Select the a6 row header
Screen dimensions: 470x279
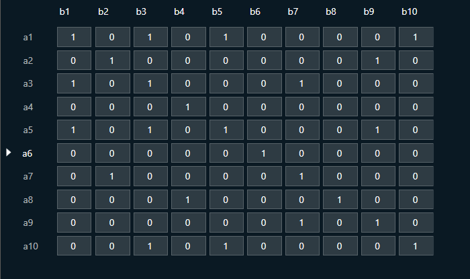pos(28,153)
